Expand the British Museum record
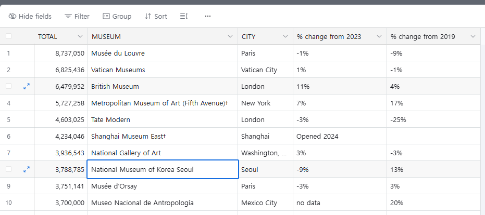The height and width of the screenshot is (215, 485). (x=27, y=86)
